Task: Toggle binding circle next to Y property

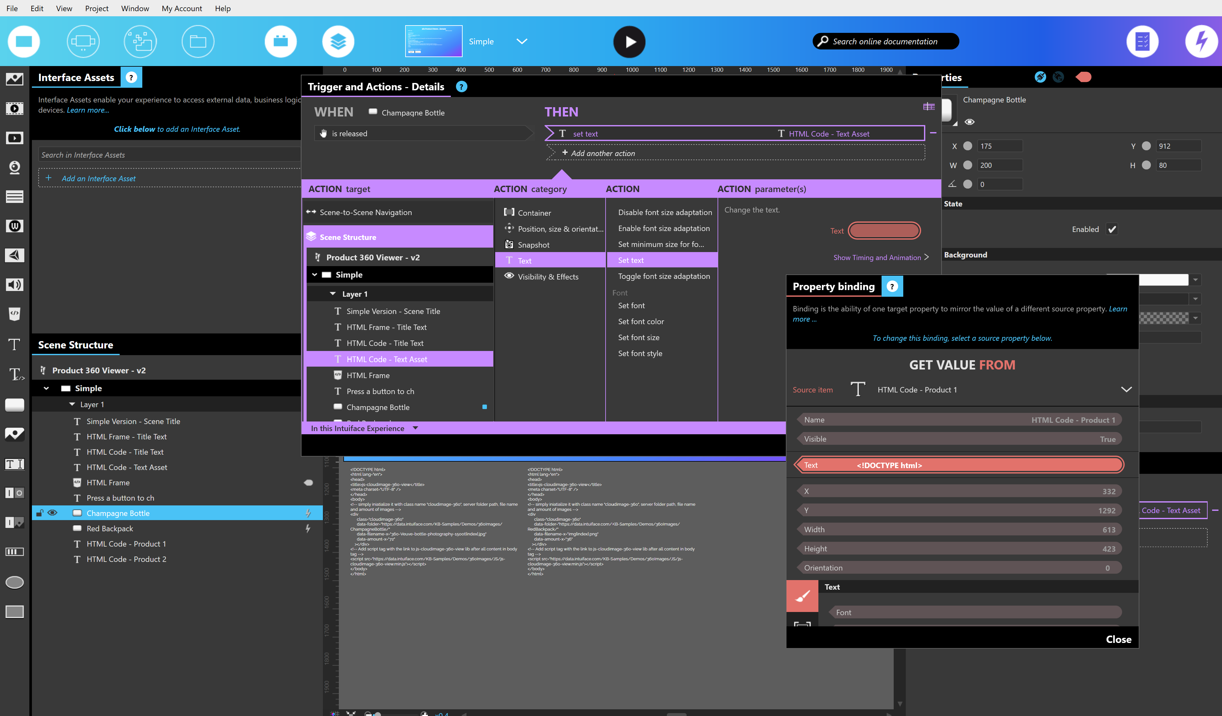Action: click(x=1146, y=145)
